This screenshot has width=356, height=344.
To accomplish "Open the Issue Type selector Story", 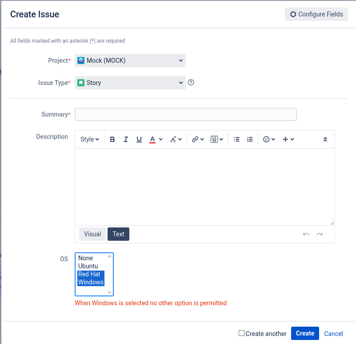I will (130, 83).
